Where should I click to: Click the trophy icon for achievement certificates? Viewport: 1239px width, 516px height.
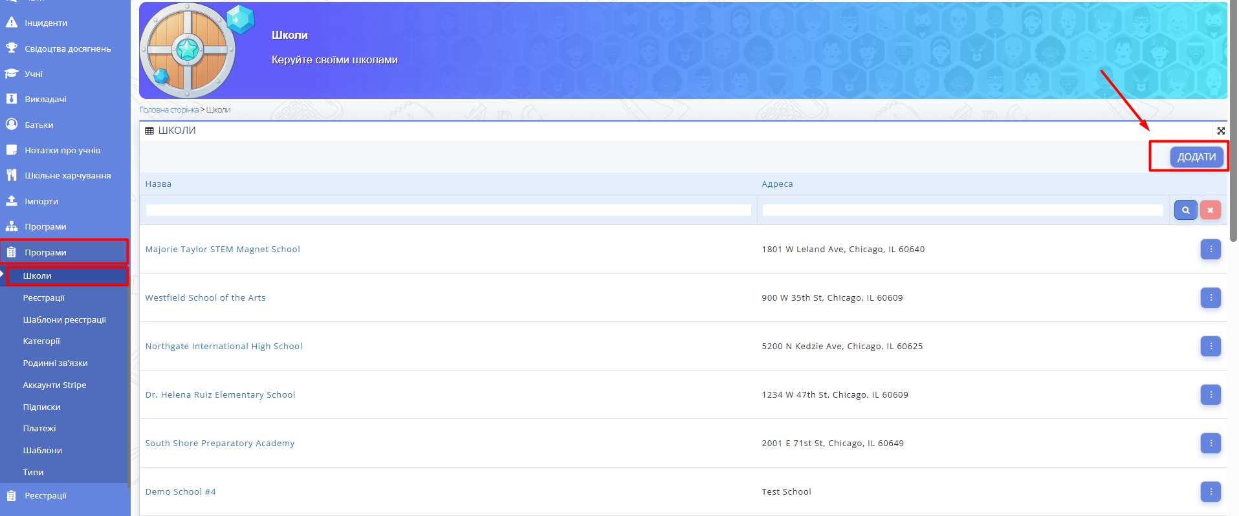click(12, 48)
